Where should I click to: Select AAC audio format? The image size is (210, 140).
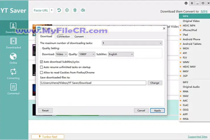click(x=195, y=100)
